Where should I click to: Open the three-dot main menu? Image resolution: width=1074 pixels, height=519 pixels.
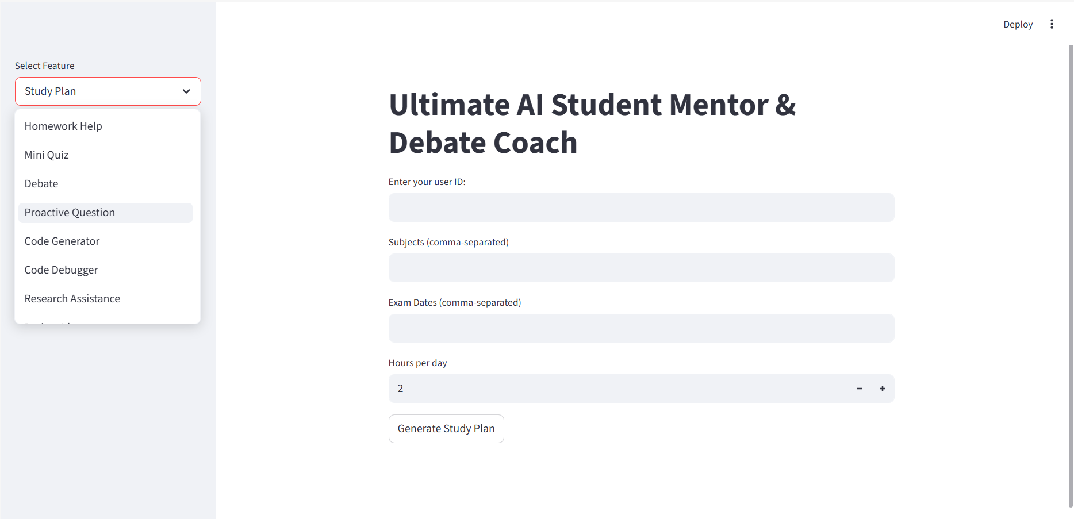point(1052,24)
